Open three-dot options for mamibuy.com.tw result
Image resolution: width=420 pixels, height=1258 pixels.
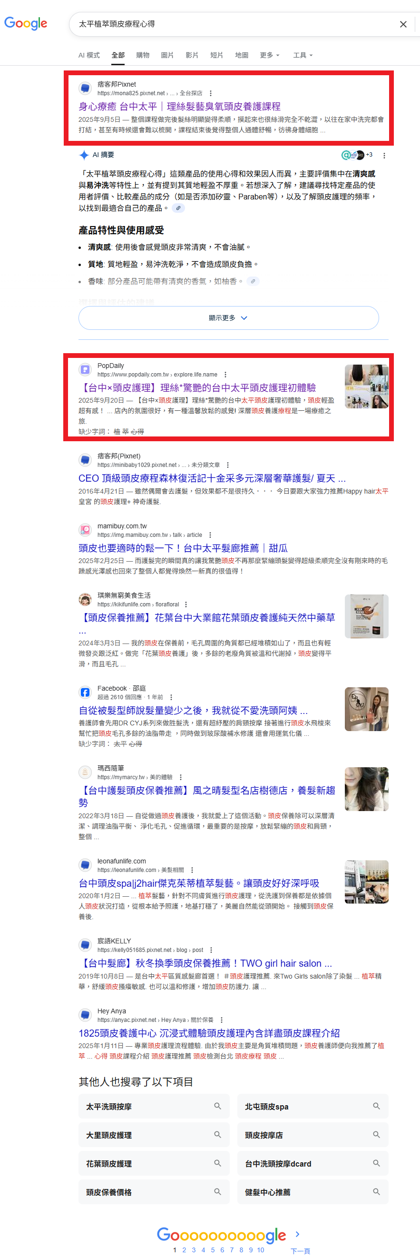click(210, 535)
